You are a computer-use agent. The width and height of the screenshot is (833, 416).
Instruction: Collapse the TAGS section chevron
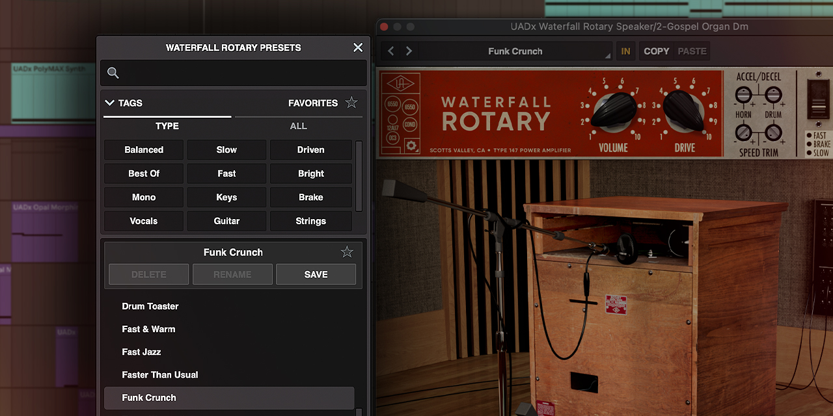[109, 103]
